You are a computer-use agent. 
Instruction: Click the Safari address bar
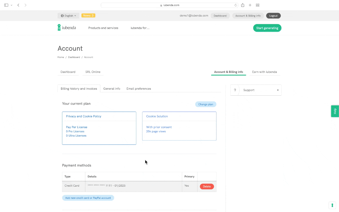coord(169,5)
